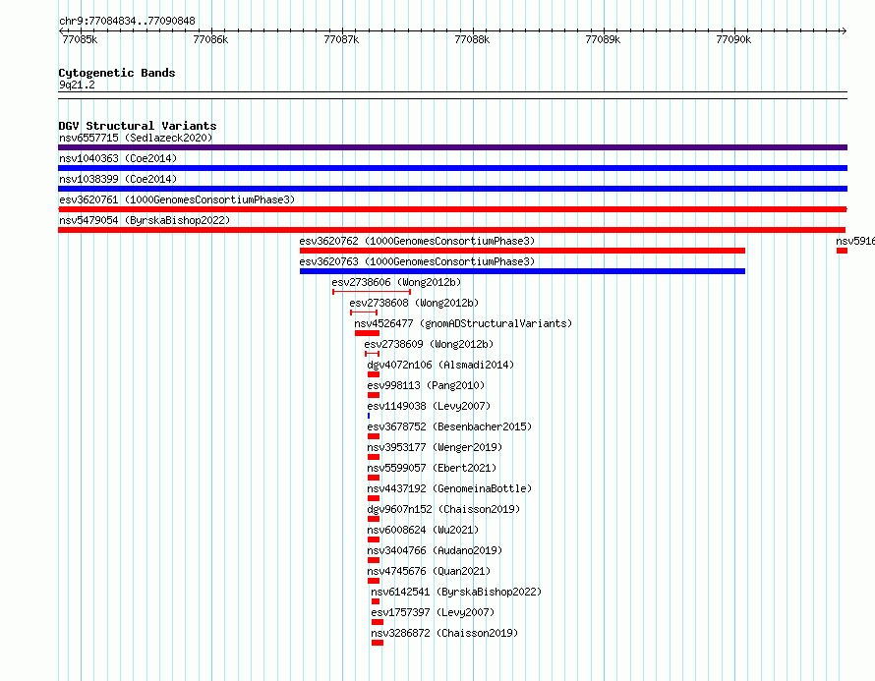This screenshot has width=875, height=681.
Task: Open esv3620761 (1000GenomesConsortiumPhase3) label
Action: pos(177,199)
